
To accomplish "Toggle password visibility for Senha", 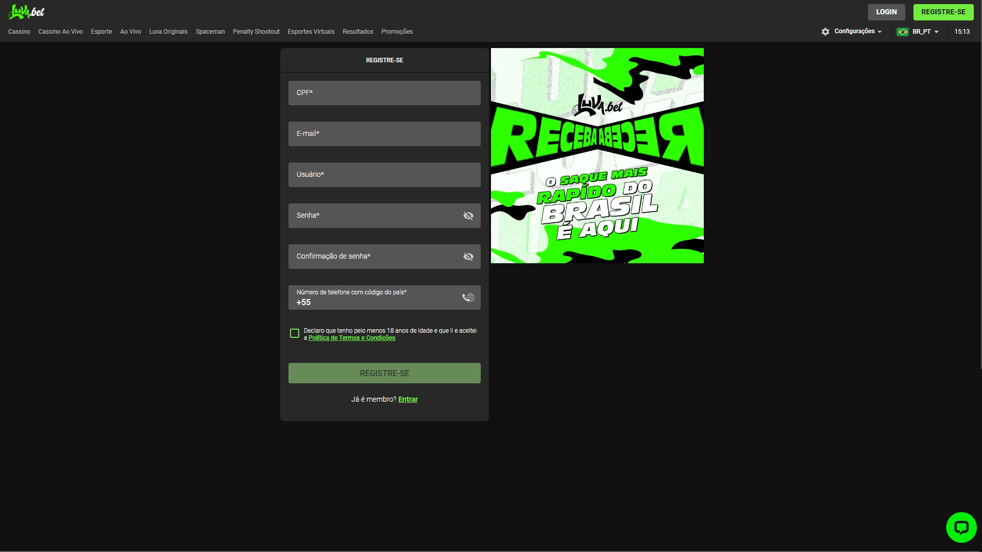I will click(x=468, y=215).
